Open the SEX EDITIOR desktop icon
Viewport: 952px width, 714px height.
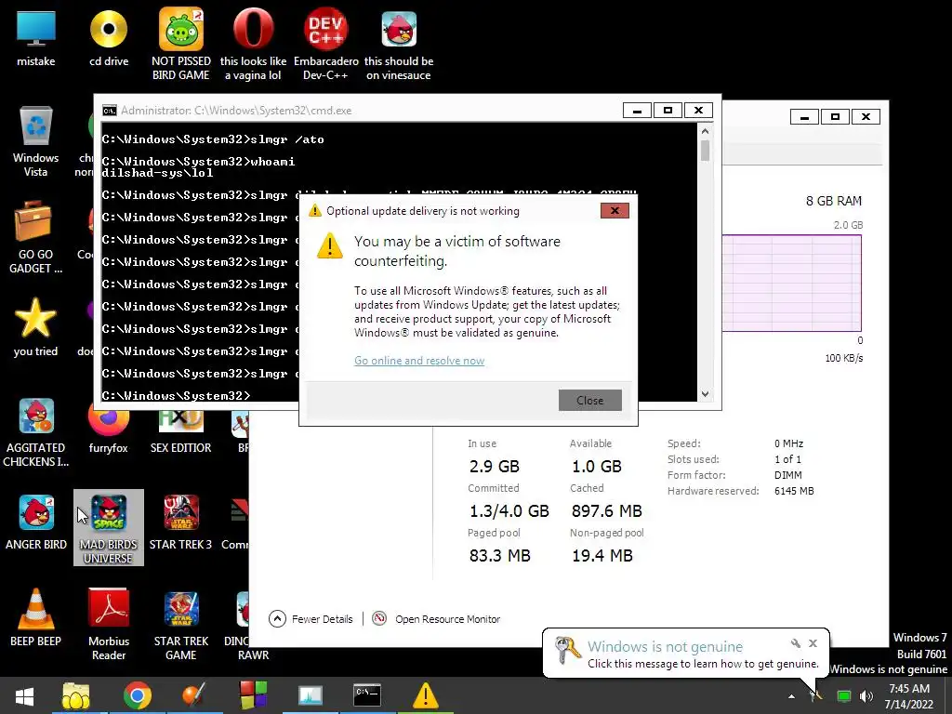pyautogui.click(x=181, y=431)
